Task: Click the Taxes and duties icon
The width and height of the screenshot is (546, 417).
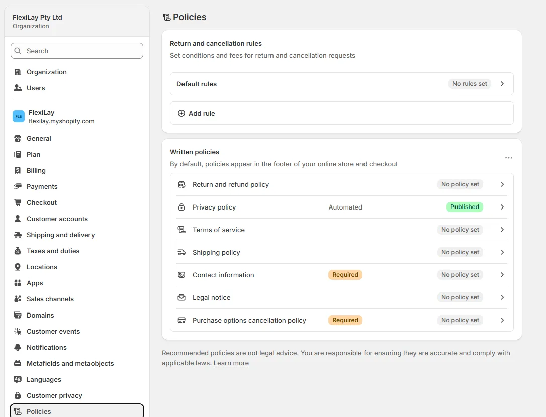Action: pos(18,251)
